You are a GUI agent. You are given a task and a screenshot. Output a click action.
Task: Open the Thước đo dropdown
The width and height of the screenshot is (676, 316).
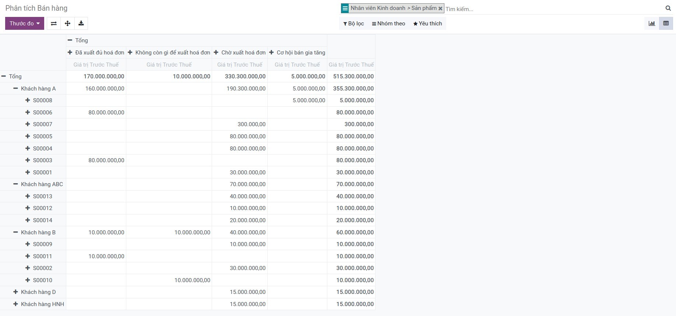(25, 24)
